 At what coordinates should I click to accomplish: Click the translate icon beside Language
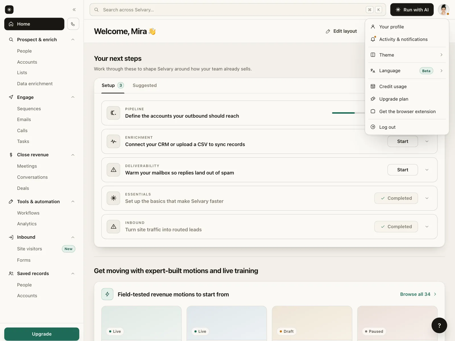pyautogui.click(x=373, y=71)
